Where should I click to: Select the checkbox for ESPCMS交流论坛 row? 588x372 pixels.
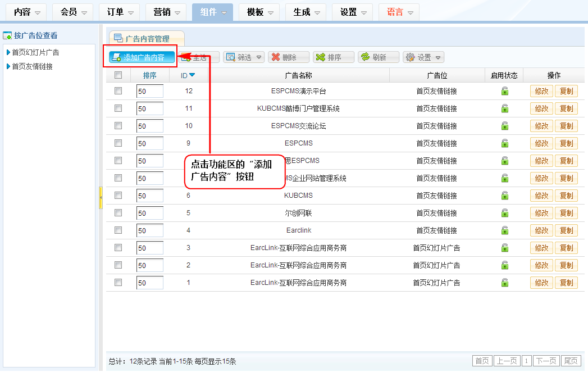point(118,126)
